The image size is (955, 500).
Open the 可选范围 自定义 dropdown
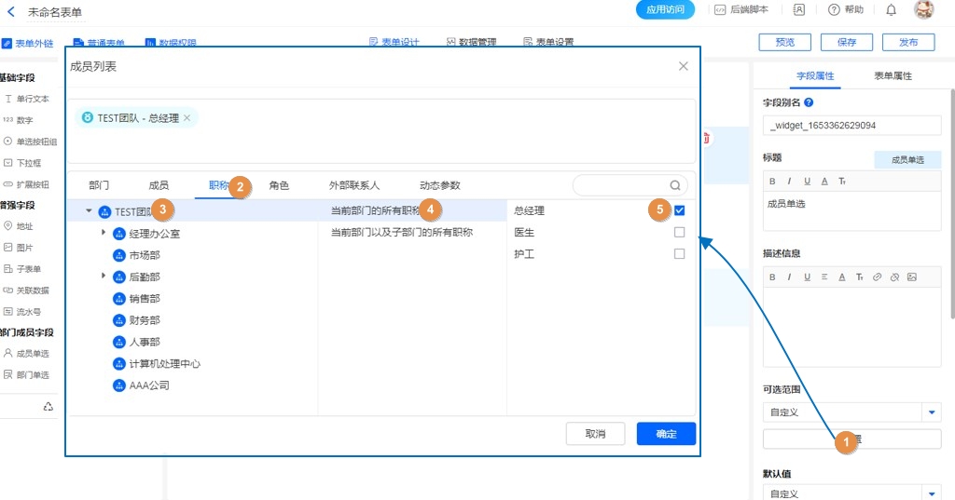point(932,412)
